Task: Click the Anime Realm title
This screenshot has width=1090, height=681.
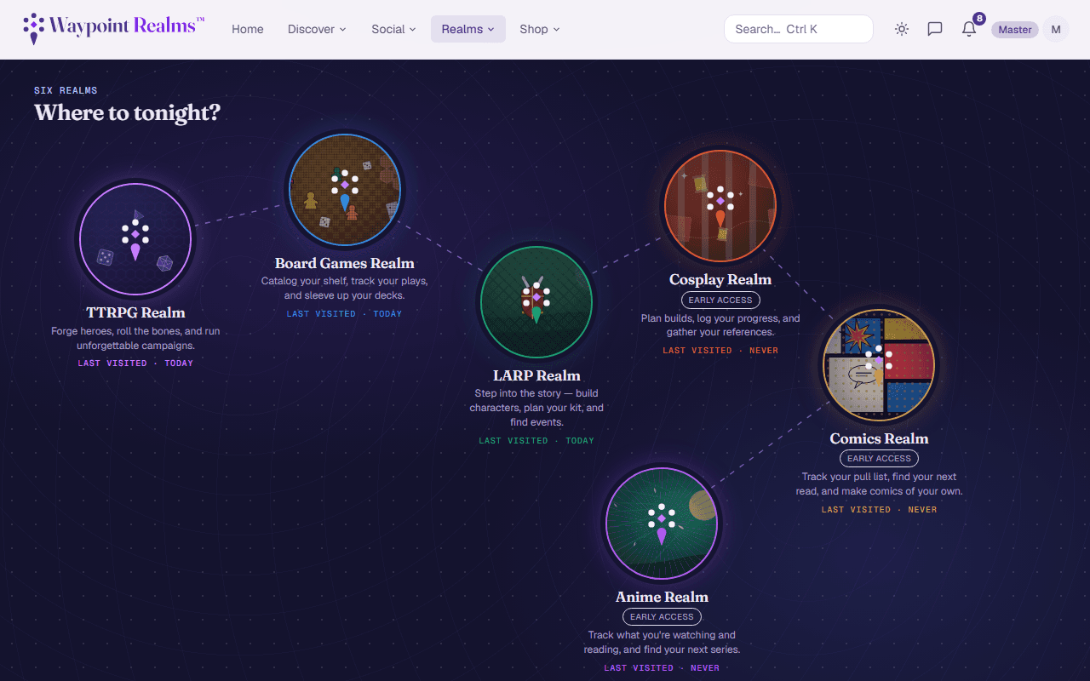Action: (x=662, y=597)
